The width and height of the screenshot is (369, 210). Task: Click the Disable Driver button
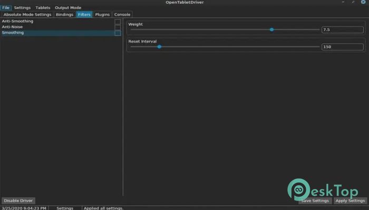pos(18,201)
